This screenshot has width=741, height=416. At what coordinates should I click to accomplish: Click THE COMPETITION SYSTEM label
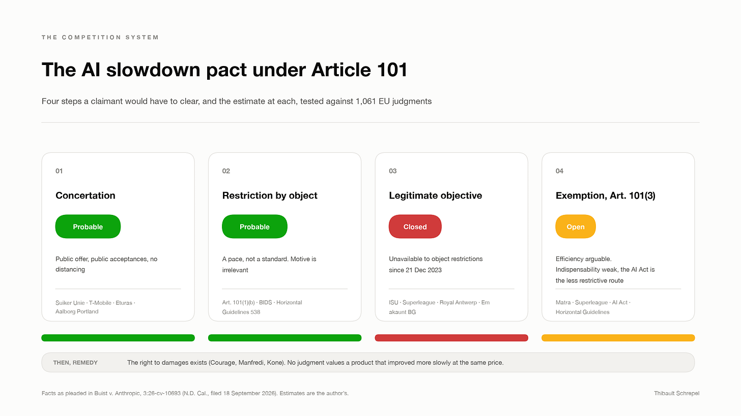[100, 37]
